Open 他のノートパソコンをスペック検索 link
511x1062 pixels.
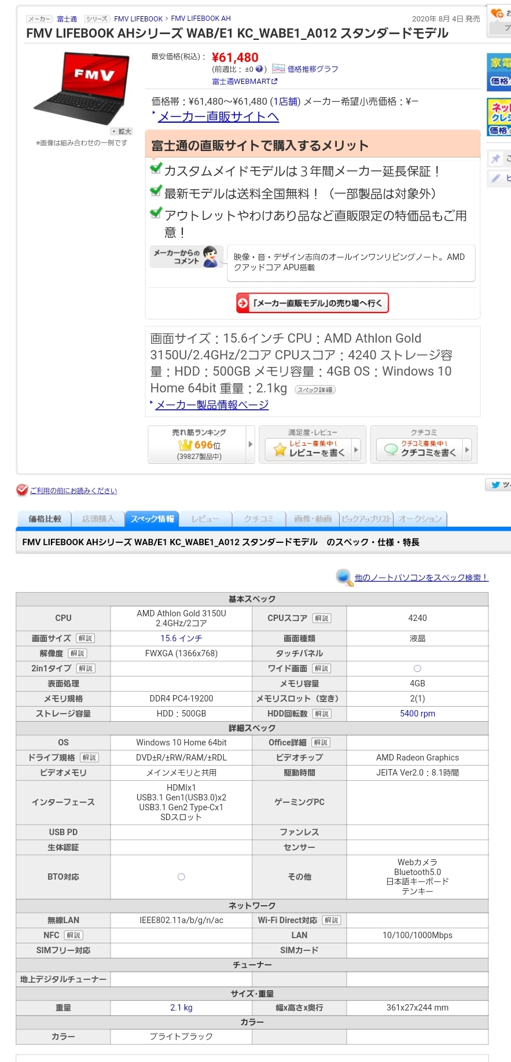coord(421,578)
